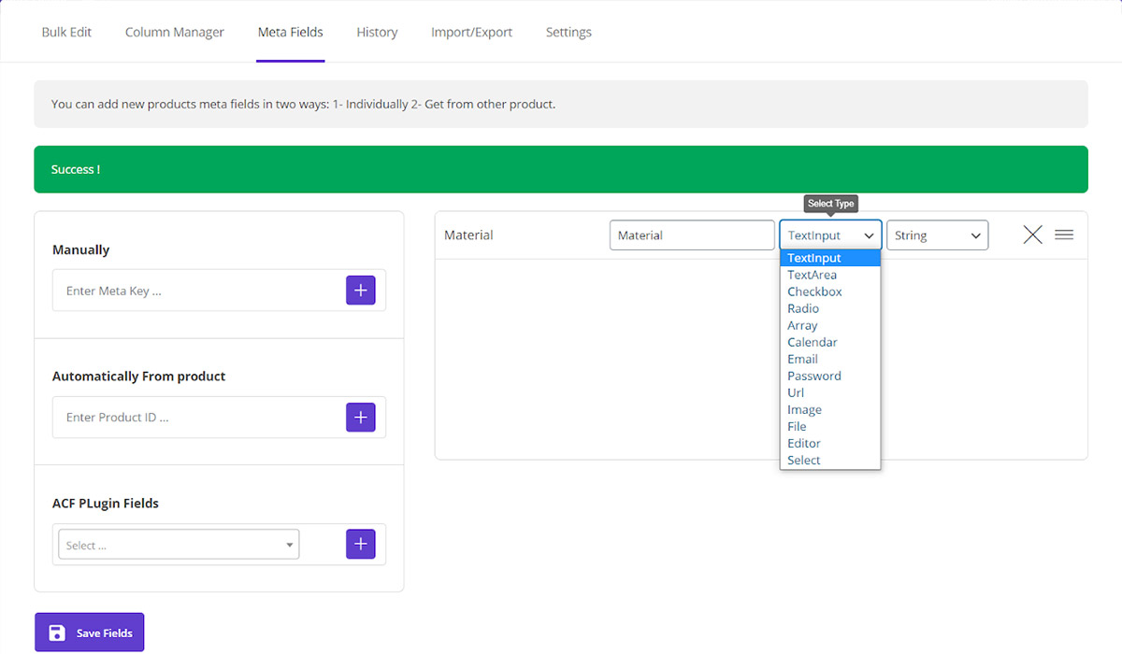This screenshot has height=654, width=1122.
Task: Focus the Enter Meta Key input
Action: pos(198,291)
